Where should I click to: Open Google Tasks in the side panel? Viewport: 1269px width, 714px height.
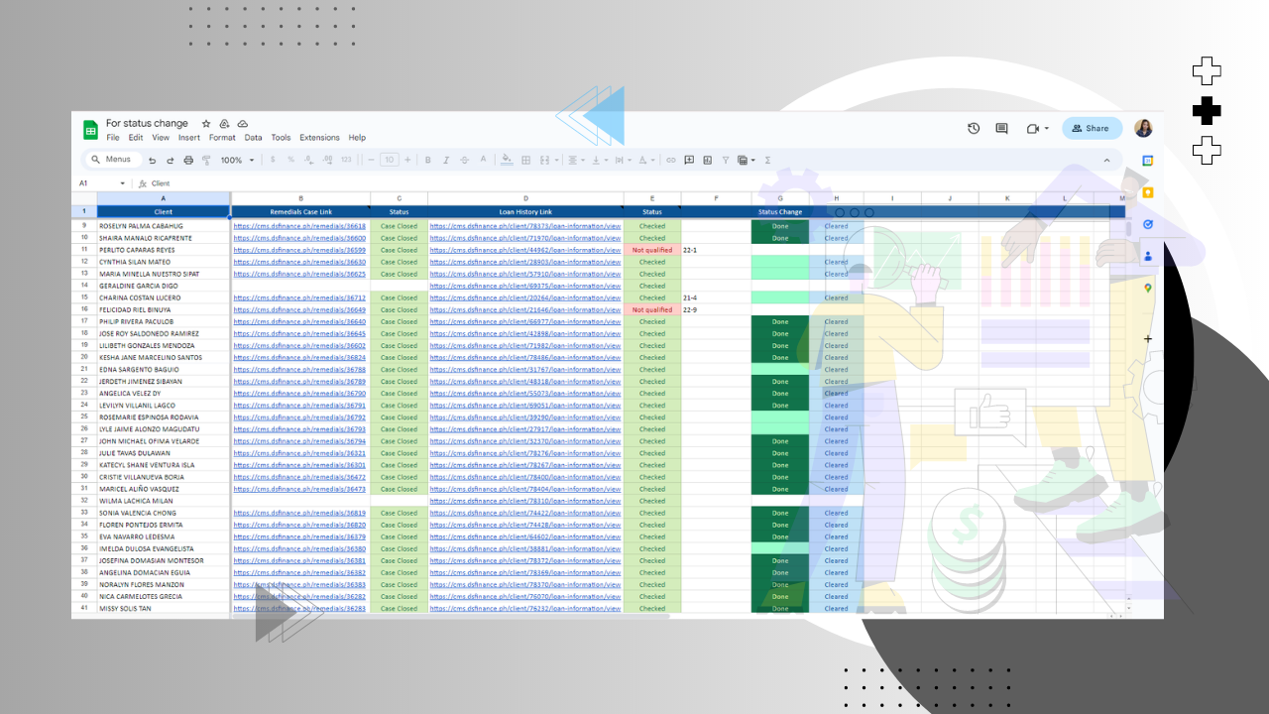click(1148, 224)
